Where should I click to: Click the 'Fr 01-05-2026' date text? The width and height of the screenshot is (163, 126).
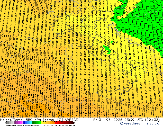[x=108, y=120]
